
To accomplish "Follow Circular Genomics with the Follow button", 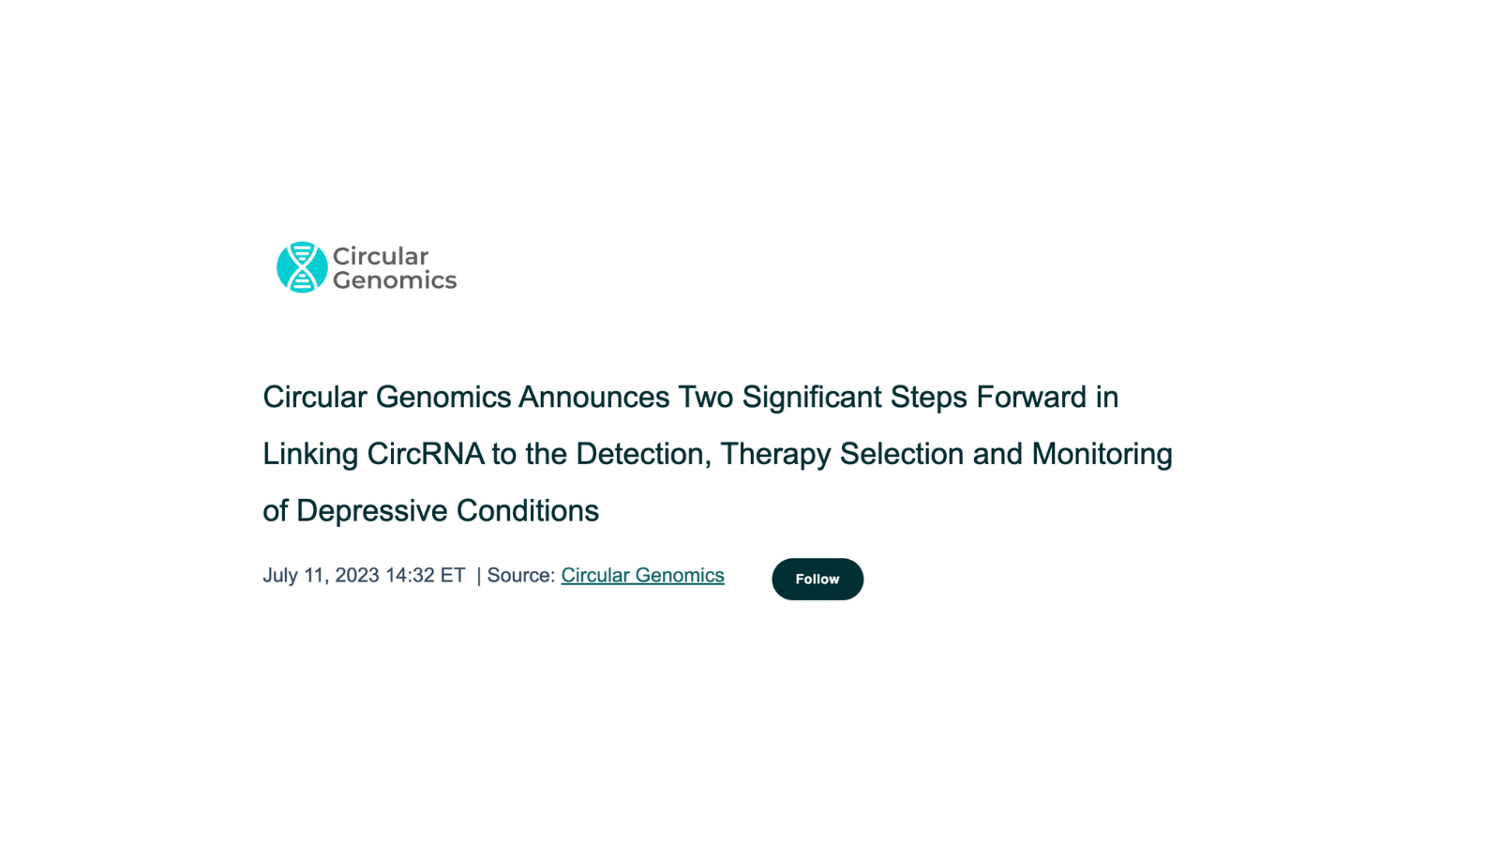I will (x=817, y=579).
